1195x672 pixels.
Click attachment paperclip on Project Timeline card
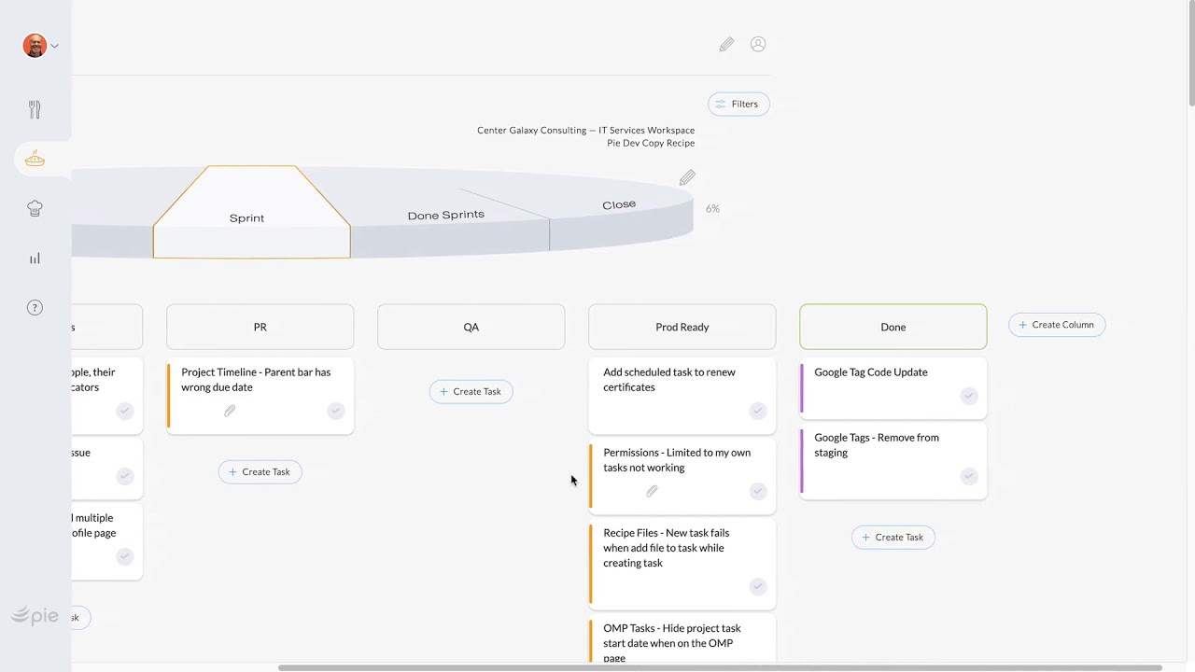point(230,411)
